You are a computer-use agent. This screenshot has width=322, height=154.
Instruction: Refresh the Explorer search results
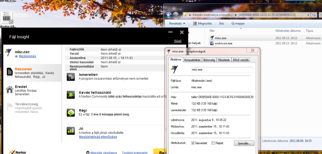tap(314, 15)
